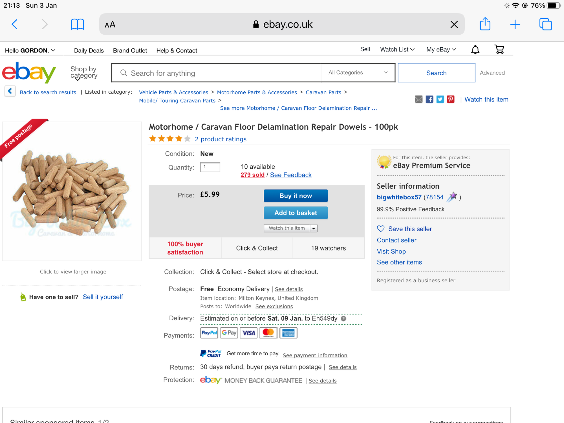This screenshot has height=423, width=564.
Task: Open a new Safari tab
Action: tap(515, 24)
